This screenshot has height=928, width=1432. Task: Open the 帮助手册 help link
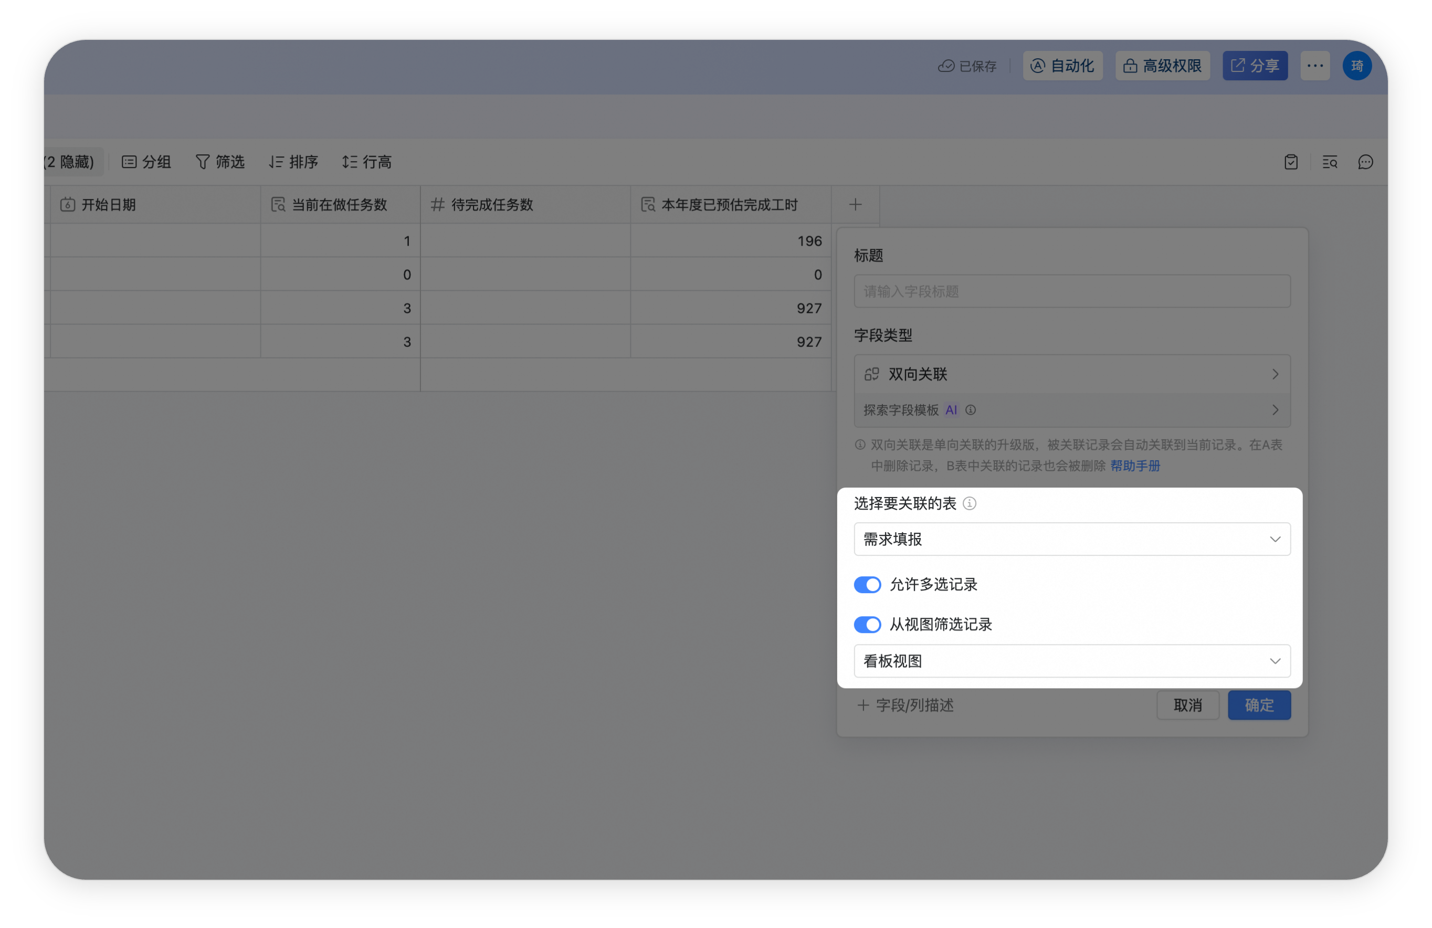pos(1135,466)
